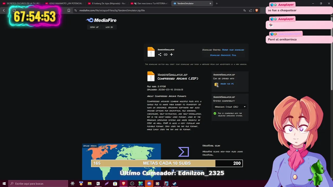Click LOG IN on MediaFire
Viewport: 333px width, 187px height.
[109, 27]
